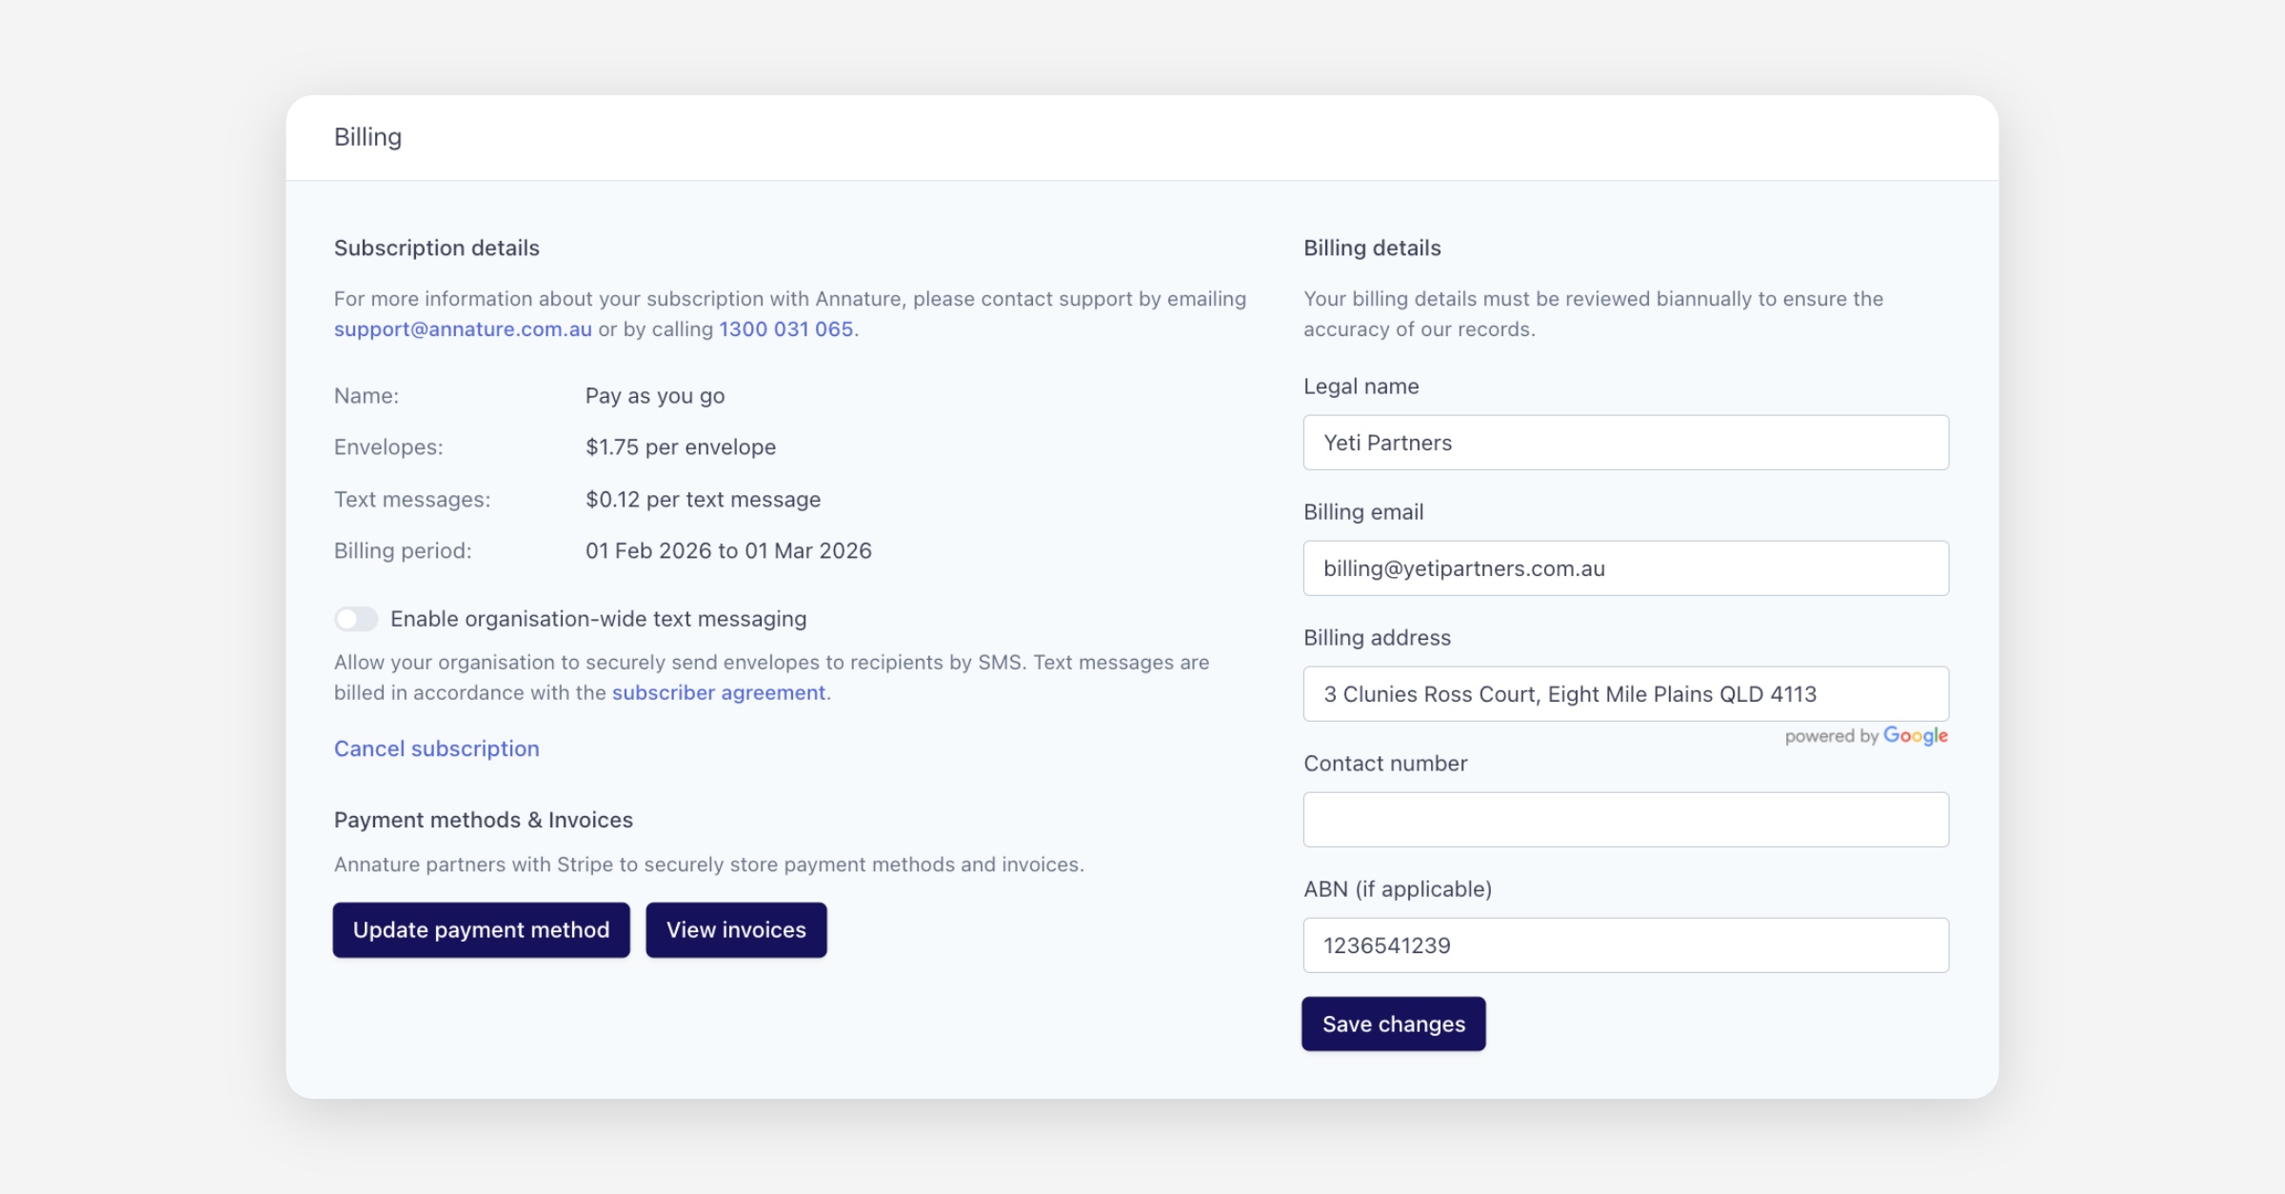The width and height of the screenshot is (2285, 1194).
Task: Call the 1300 031 065 phone link
Action: 785,329
